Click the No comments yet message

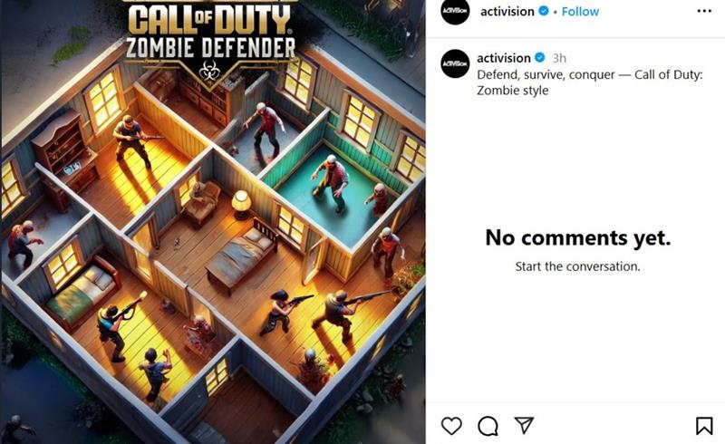point(578,237)
